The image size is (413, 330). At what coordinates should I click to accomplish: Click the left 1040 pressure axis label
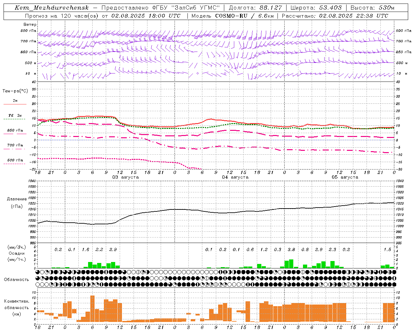(x=31, y=181)
